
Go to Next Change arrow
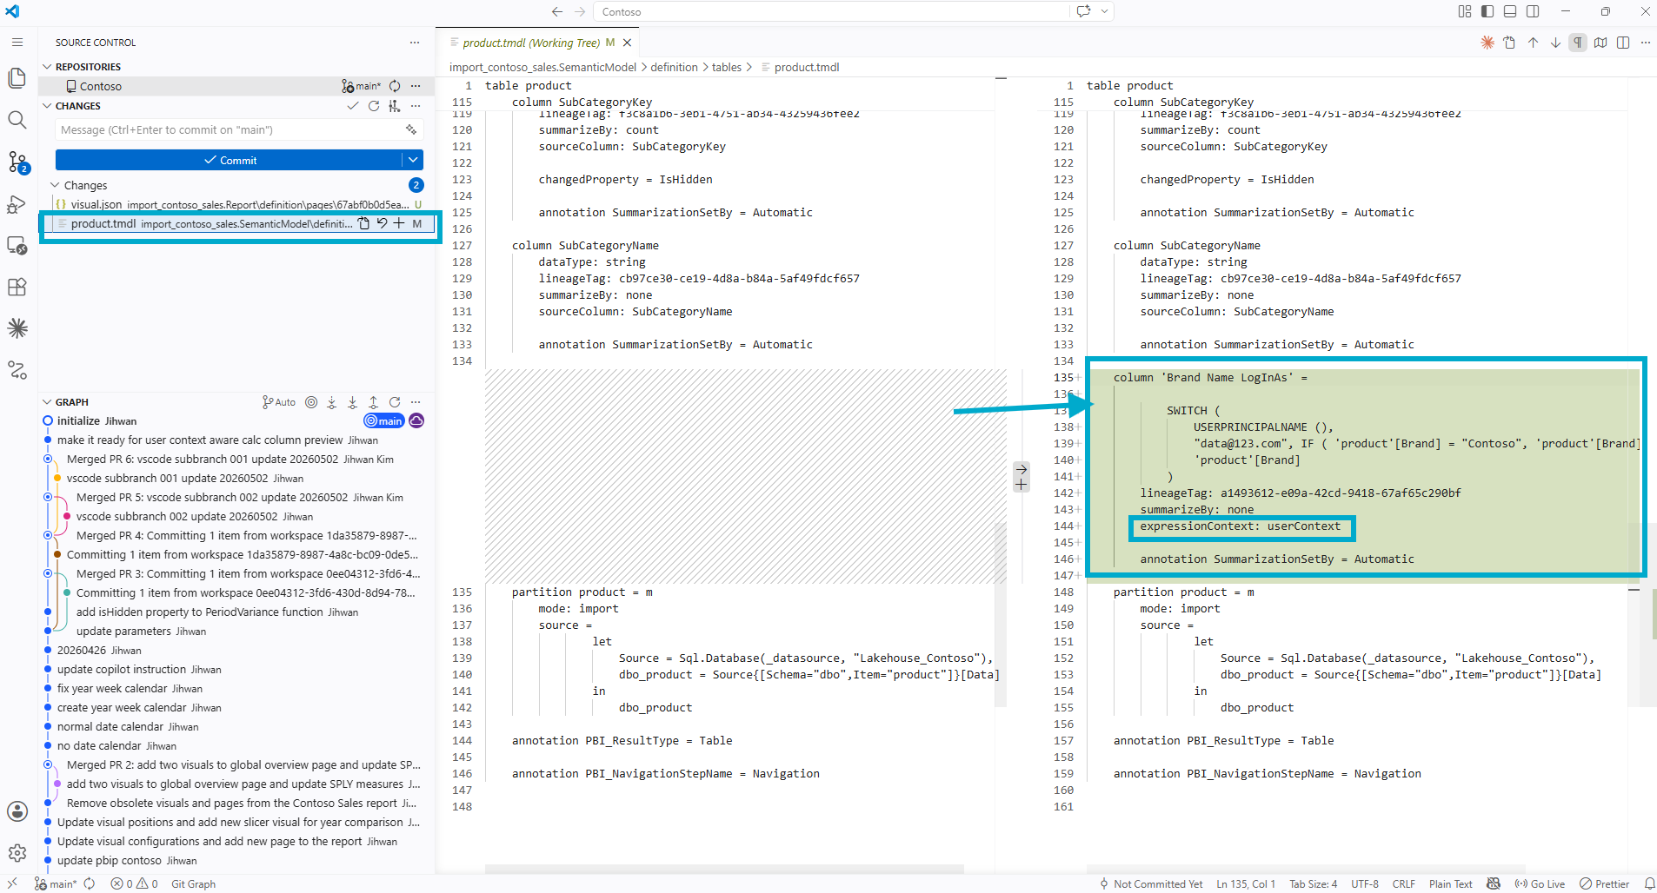(x=1555, y=43)
